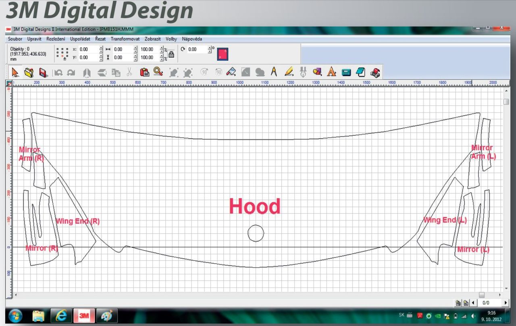Screen dimensions: 516x326
Task: Open the Řezat menu
Action: (100, 39)
